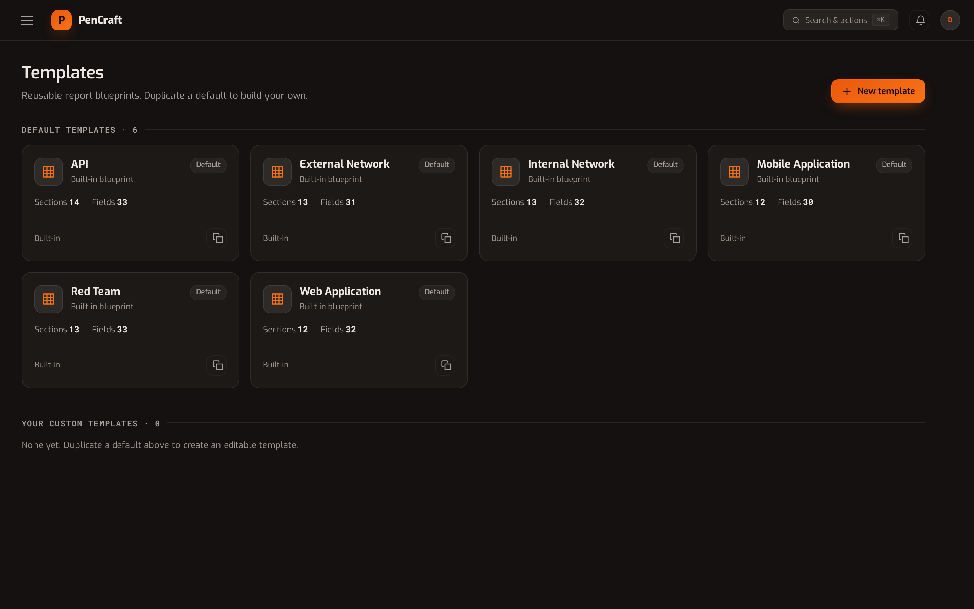Duplicate the Mobile Application template
This screenshot has height=609, width=974.
tap(902, 238)
